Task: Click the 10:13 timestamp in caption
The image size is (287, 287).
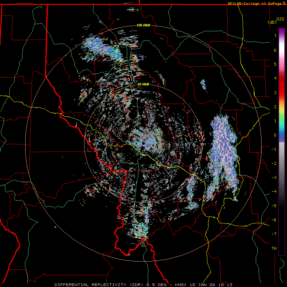Action: click(x=226, y=285)
